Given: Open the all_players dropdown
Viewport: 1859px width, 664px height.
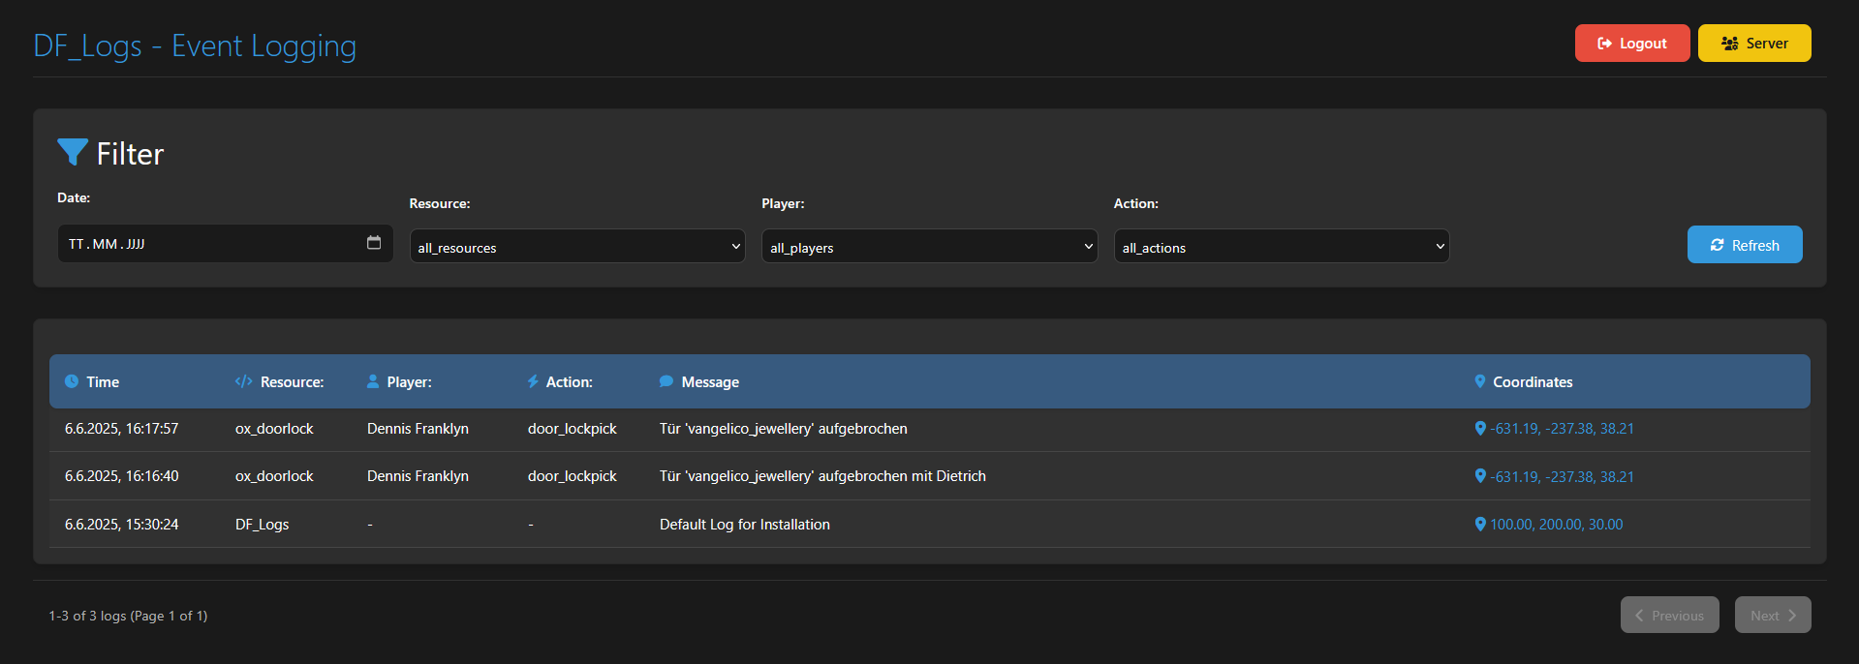Looking at the screenshot, I should pos(929,247).
